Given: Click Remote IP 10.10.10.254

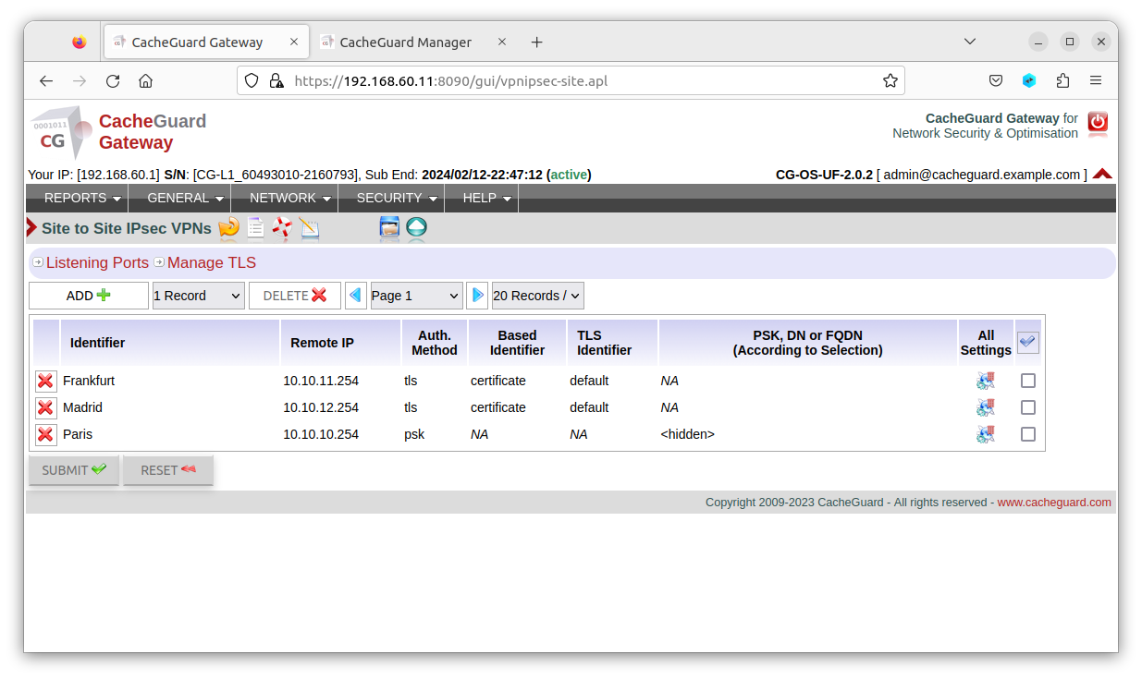Looking at the screenshot, I should 321,434.
